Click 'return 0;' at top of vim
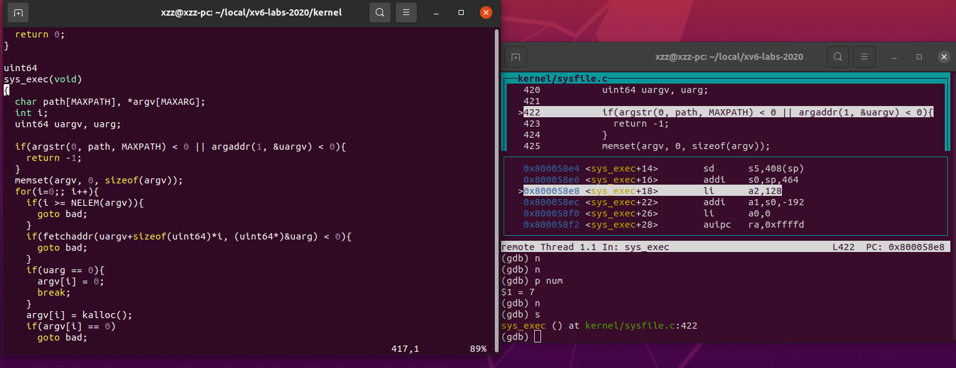 pyautogui.click(x=40, y=34)
